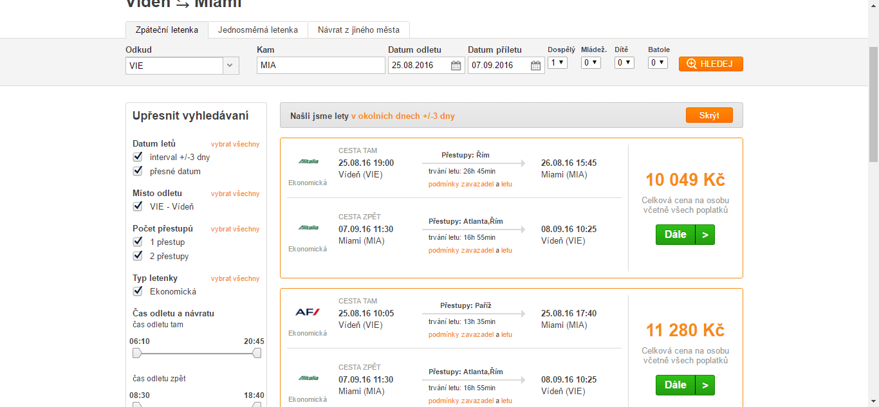Toggle the 'přesné datum' checkbox
The image size is (879, 407).
pyautogui.click(x=138, y=170)
